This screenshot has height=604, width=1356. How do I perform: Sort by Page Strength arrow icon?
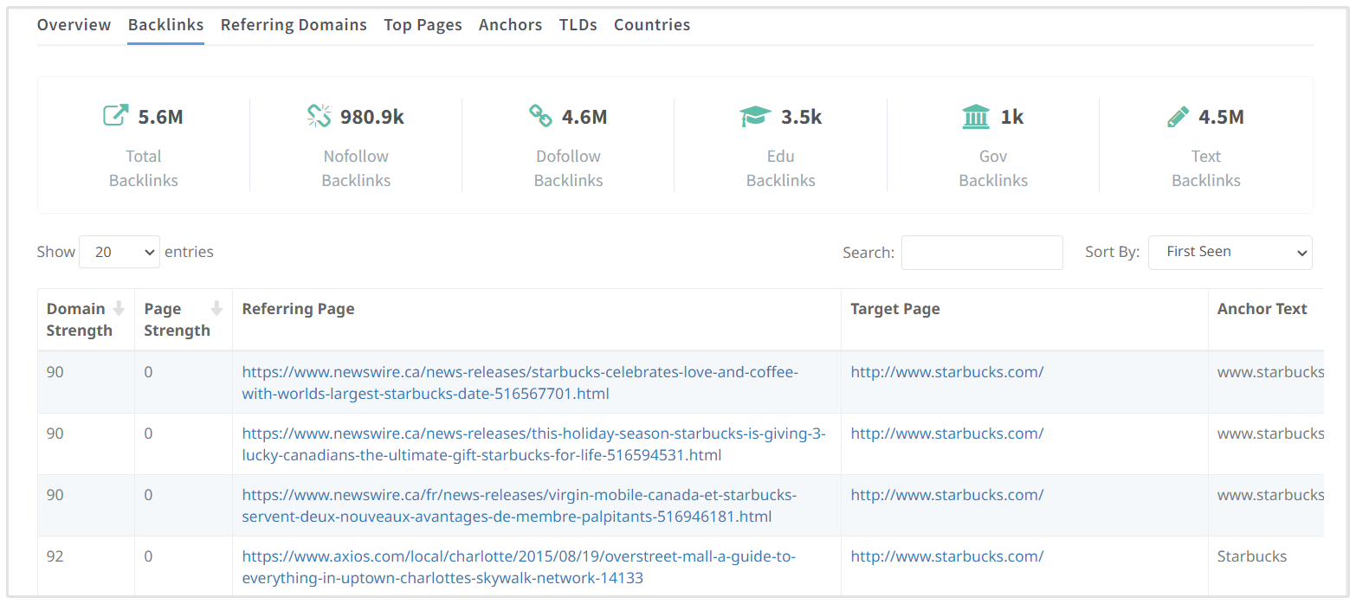[217, 309]
